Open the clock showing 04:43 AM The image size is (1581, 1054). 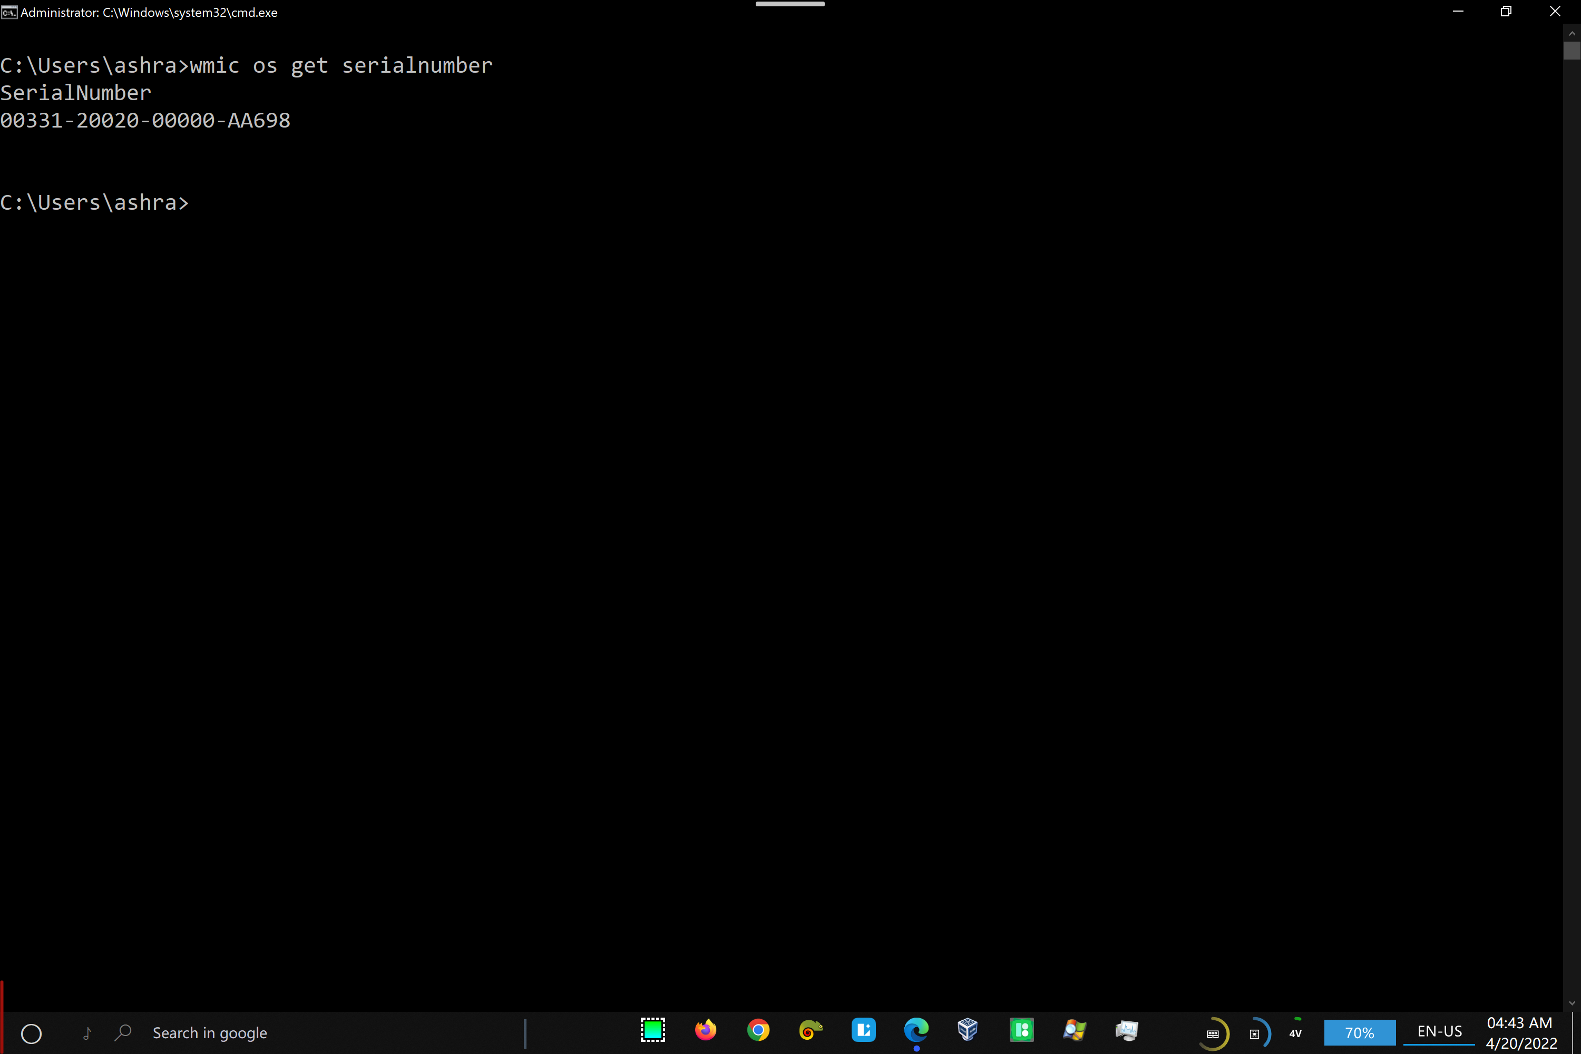click(x=1520, y=1033)
